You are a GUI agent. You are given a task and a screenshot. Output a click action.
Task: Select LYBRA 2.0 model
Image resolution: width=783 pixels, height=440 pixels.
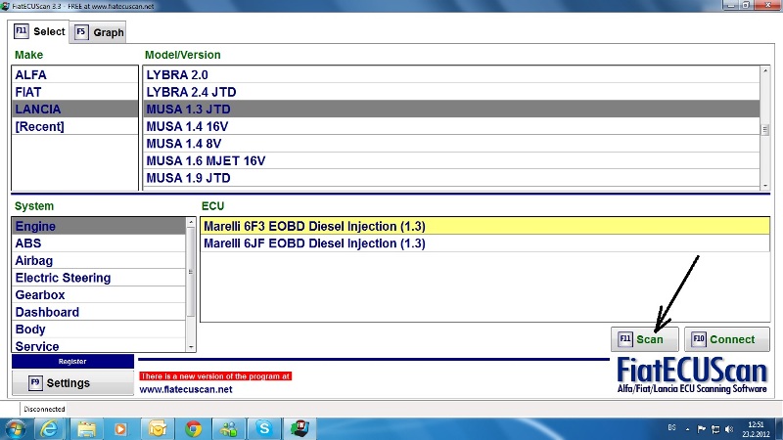coord(451,75)
